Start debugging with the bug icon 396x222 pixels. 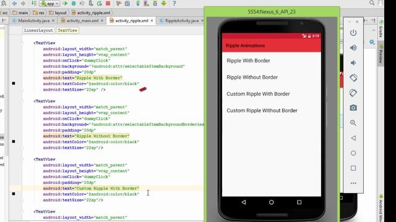click(x=74, y=3)
